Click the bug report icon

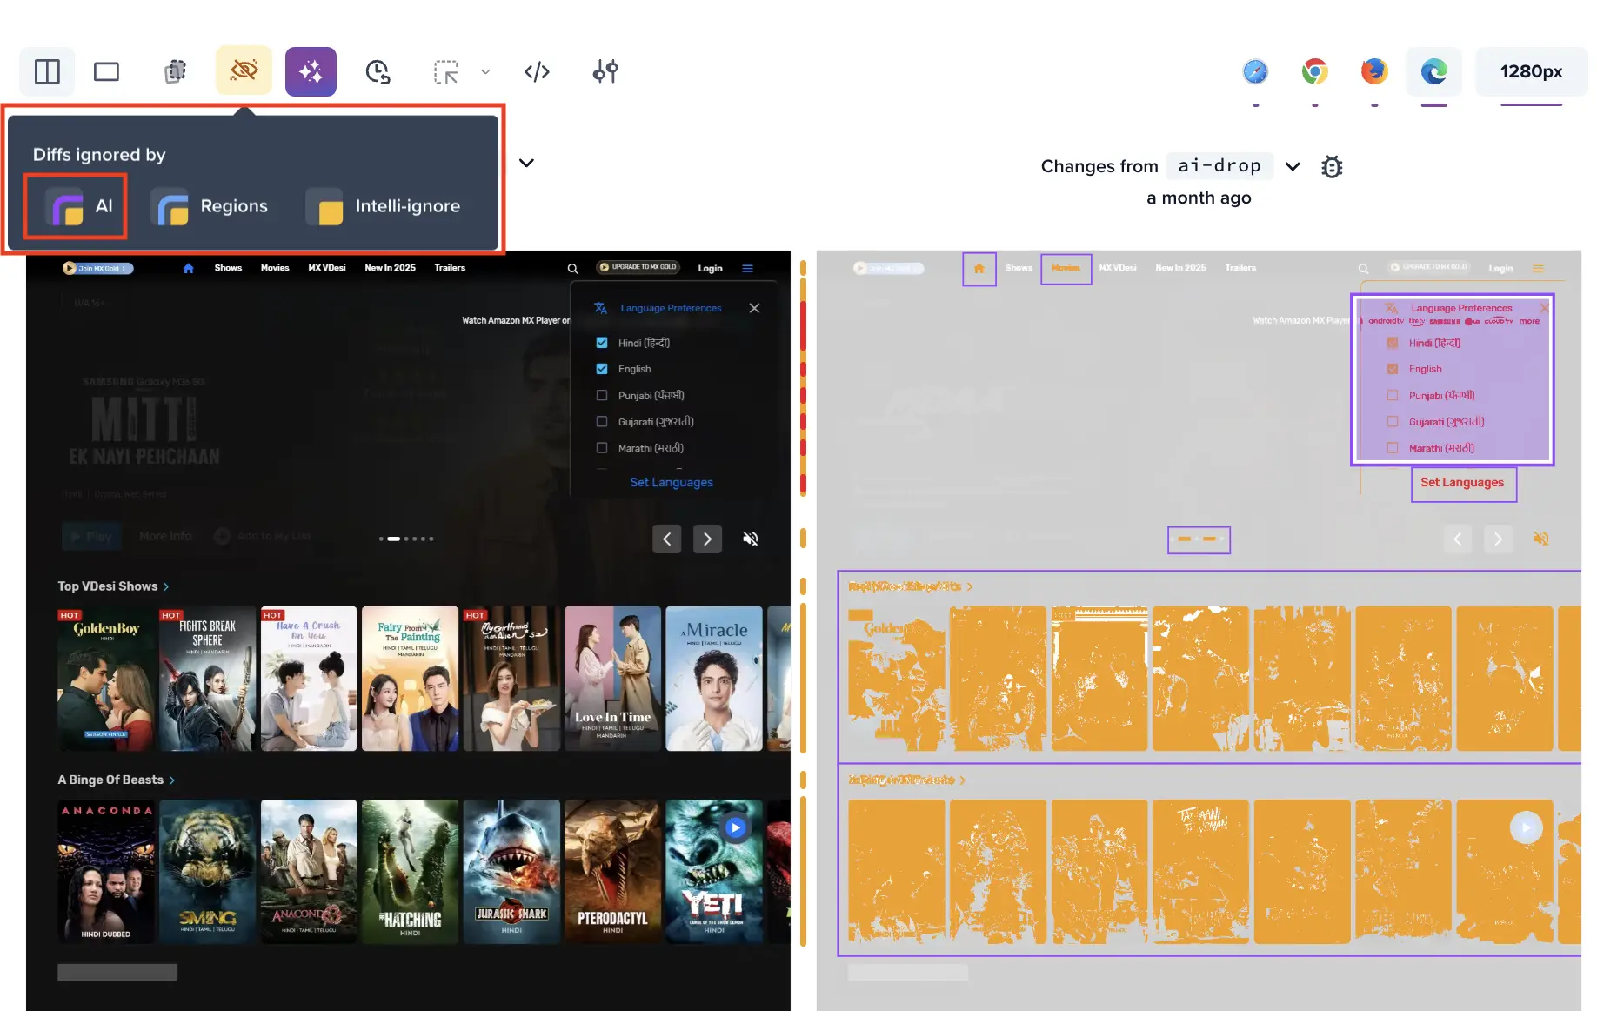click(x=1332, y=166)
